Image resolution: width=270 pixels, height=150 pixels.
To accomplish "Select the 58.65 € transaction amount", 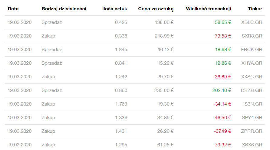I will click(x=223, y=22).
